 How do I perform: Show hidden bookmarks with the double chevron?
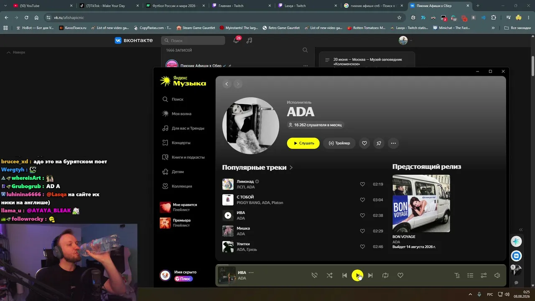493,28
